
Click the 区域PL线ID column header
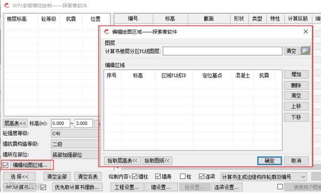[174, 76]
